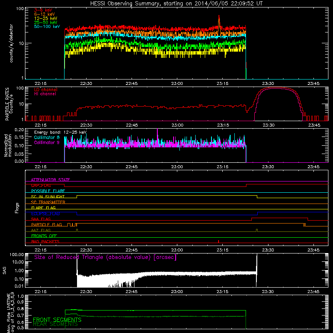Select the 6-12 keV legend label
Screen dimensions: 333x333
(44, 14)
